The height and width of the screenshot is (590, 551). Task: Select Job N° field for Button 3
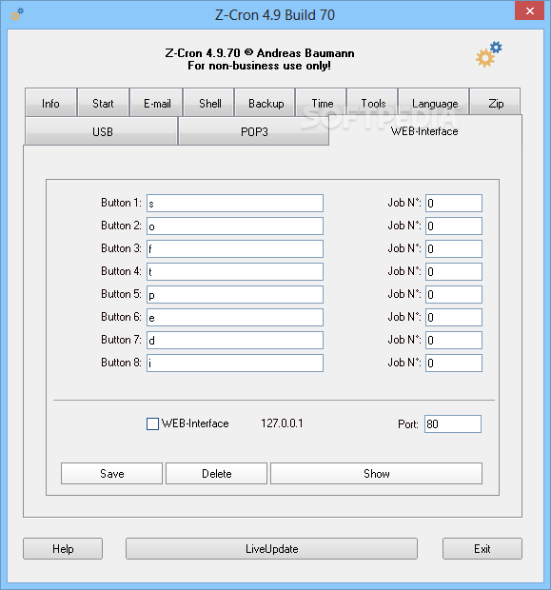tap(454, 248)
